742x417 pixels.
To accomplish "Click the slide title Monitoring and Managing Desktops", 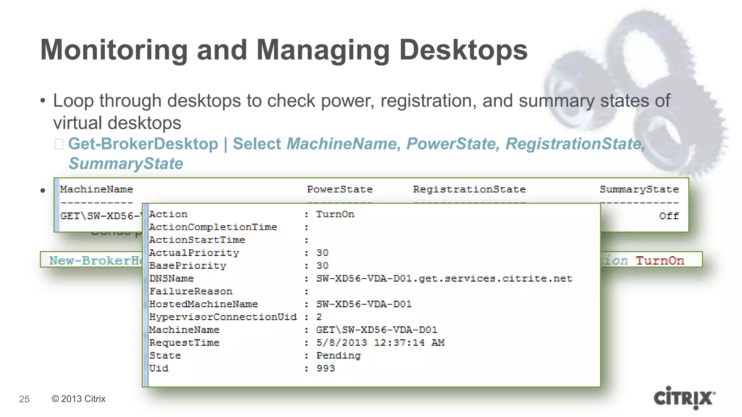I will pos(284,50).
